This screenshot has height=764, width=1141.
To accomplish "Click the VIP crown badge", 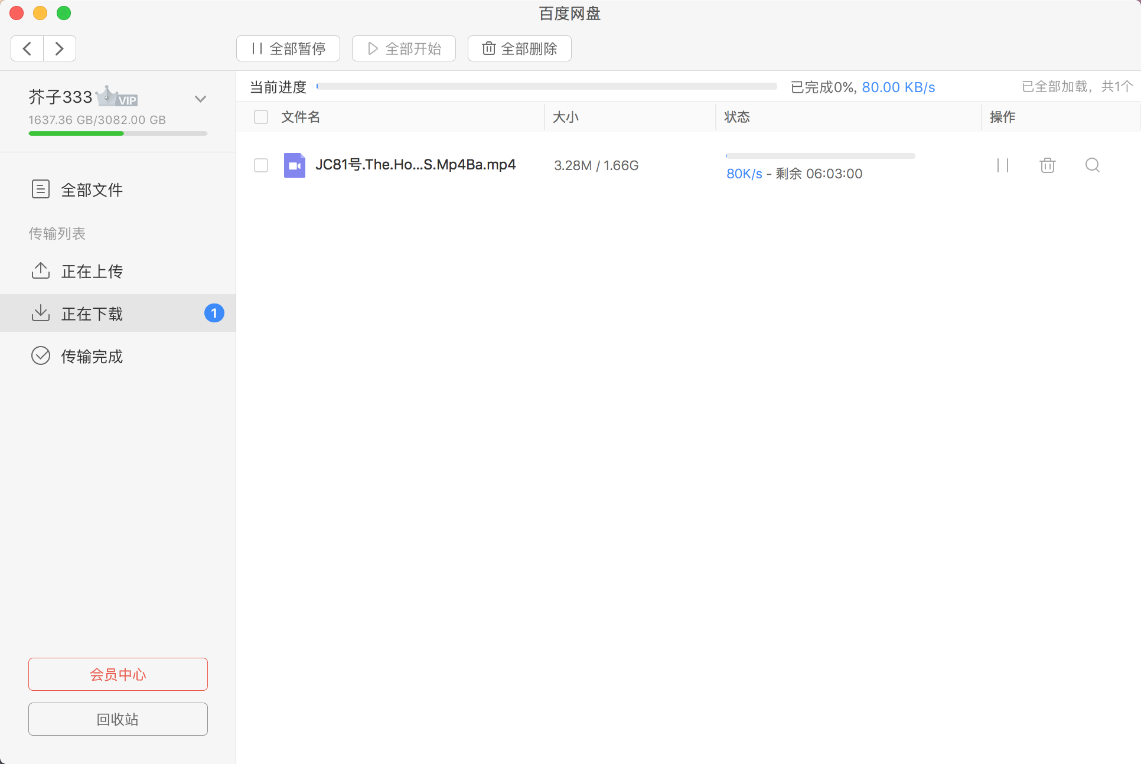I will pos(117,96).
